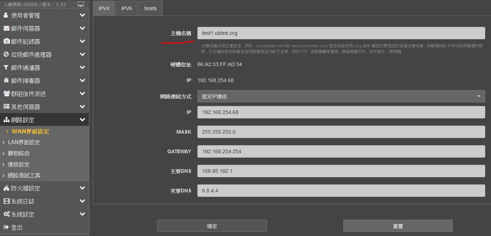Open the 網路連結方式 dropdown
The image size is (491, 236).
tap(341, 96)
